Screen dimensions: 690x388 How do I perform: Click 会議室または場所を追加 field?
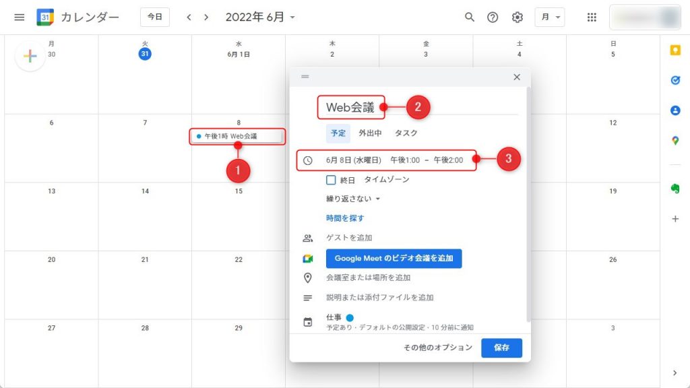[x=368, y=278]
